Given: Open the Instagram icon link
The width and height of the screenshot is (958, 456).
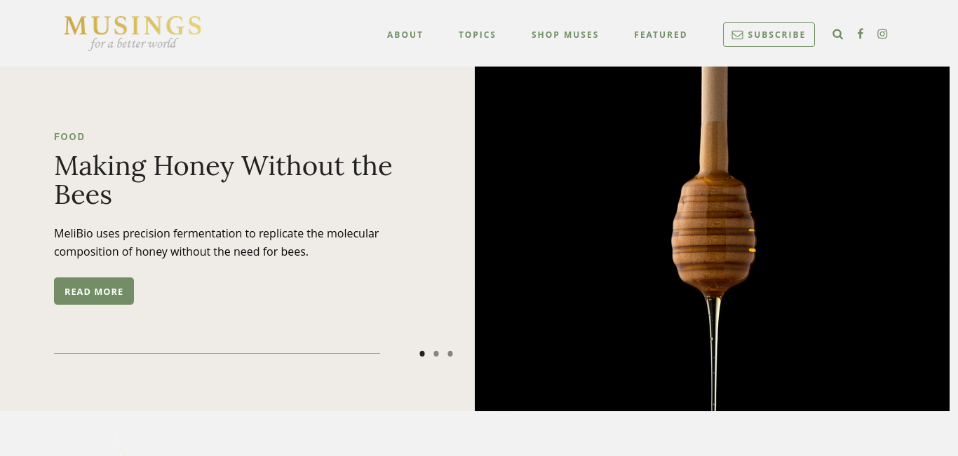Looking at the screenshot, I should (882, 34).
